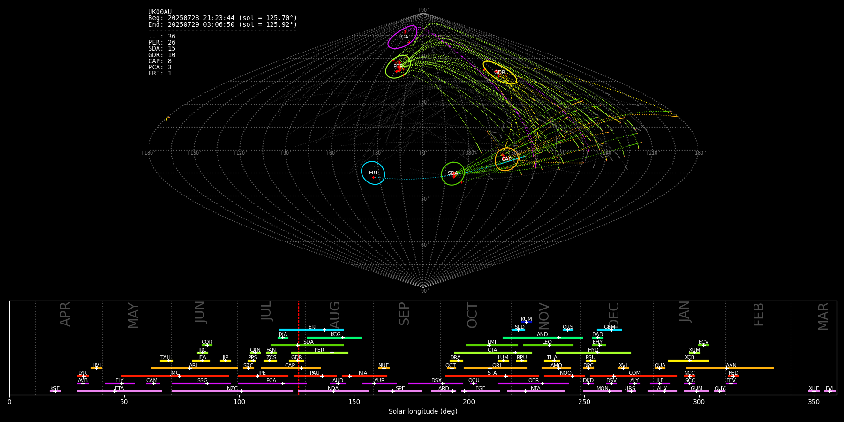
Task: Click the −90° label at the map bottom
Action: point(423,291)
